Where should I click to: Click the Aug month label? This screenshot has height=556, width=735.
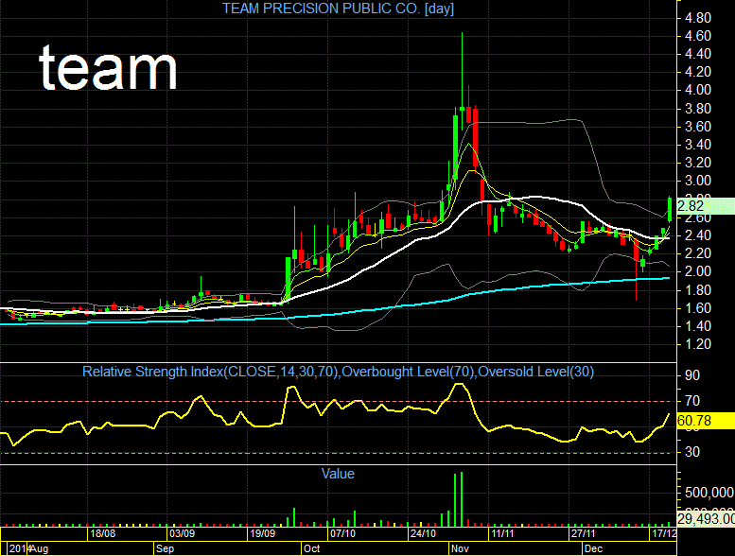[40, 548]
